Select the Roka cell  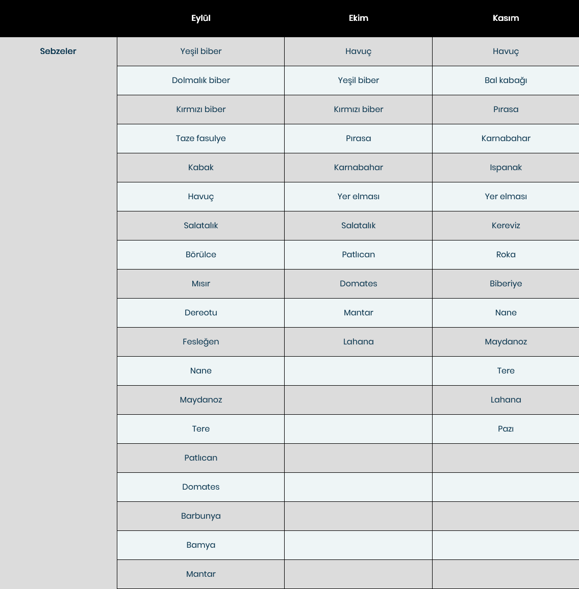(506, 255)
